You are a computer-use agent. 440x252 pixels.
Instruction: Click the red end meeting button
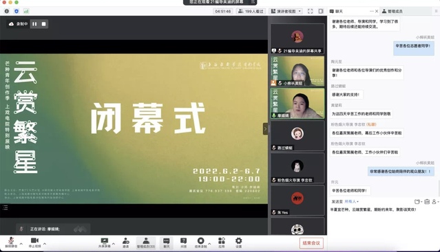(x=311, y=243)
